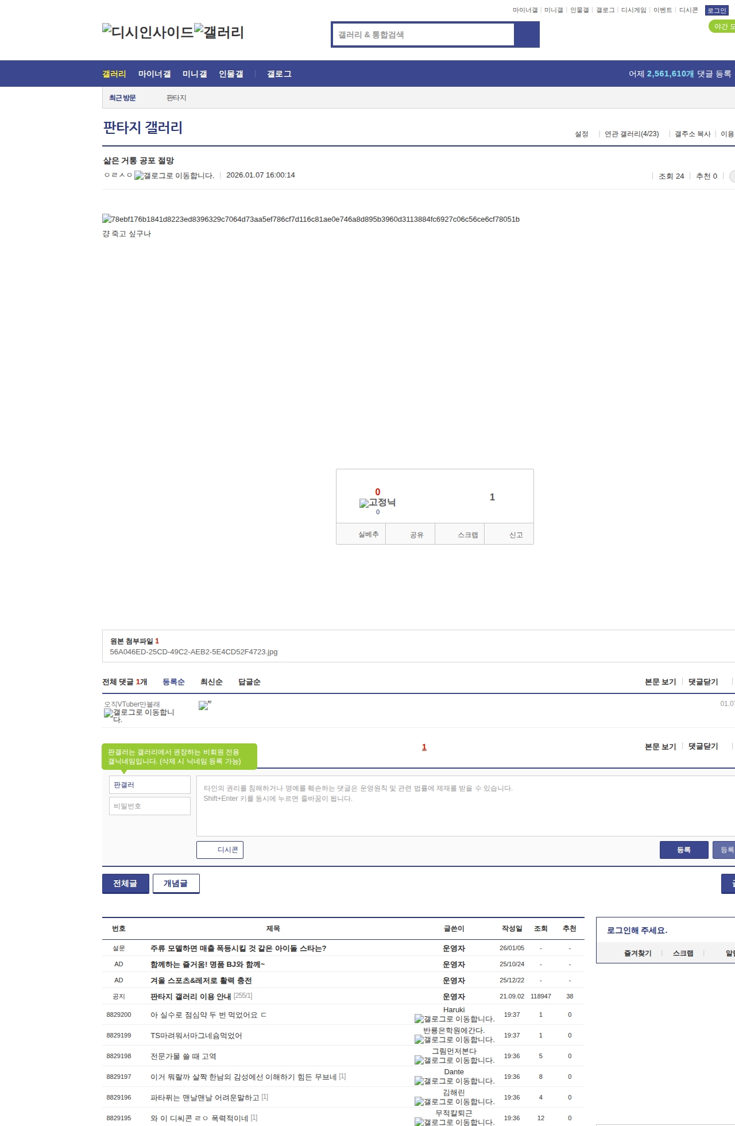Open author ㅇㄹㅅㅇ's gallog icon
This screenshot has height=1126, width=735.
(x=174, y=176)
